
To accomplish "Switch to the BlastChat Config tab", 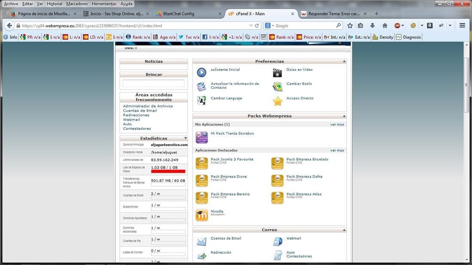I will click(x=189, y=14).
